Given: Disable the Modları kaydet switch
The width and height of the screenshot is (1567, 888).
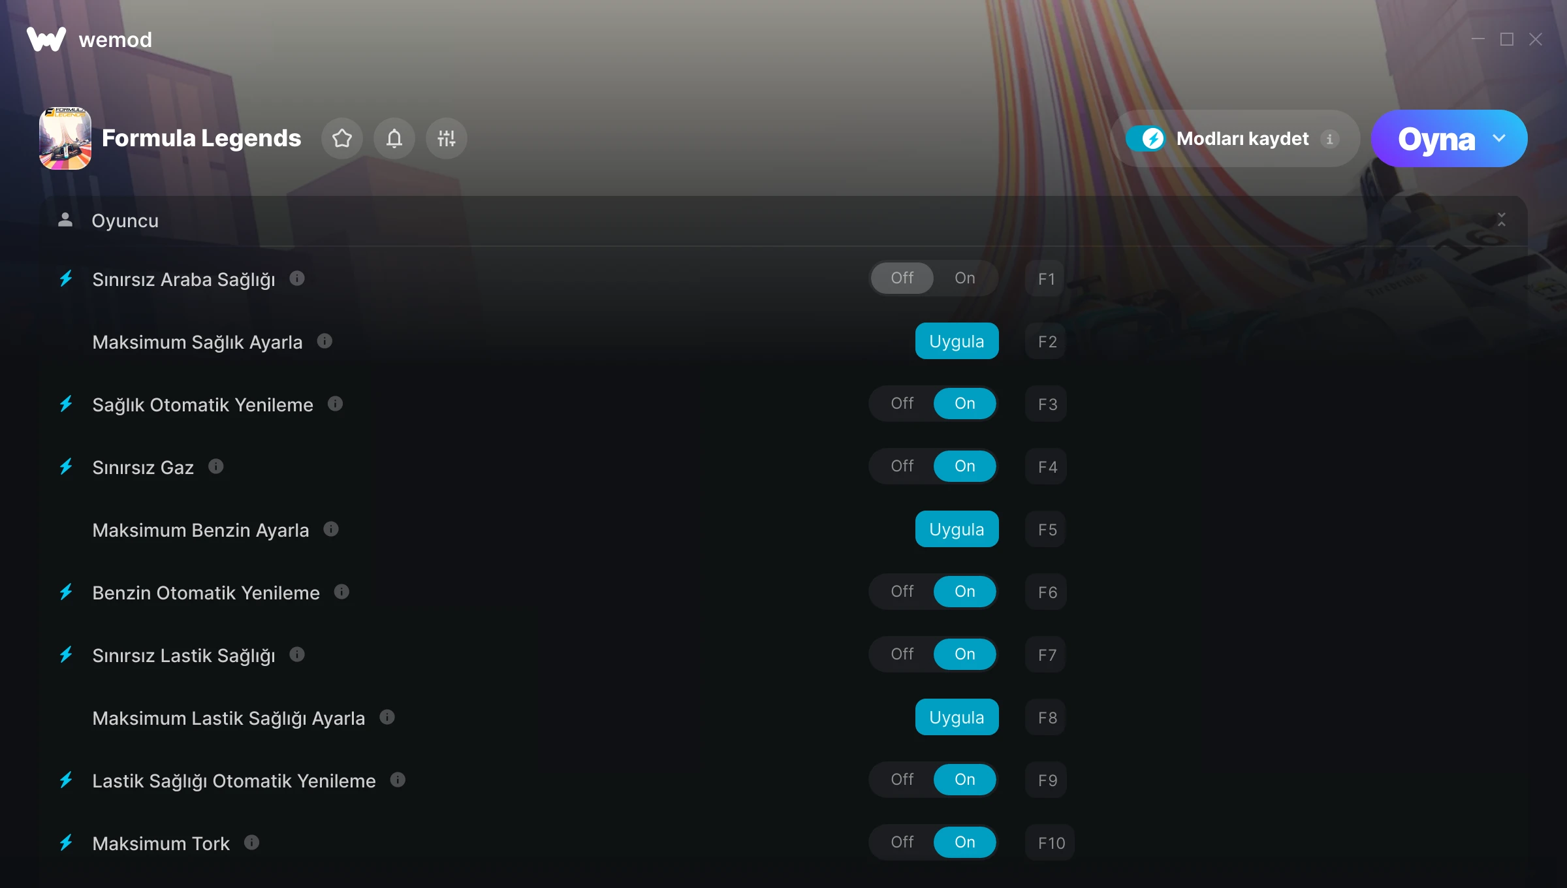Looking at the screenshot, I should click(x=1145, y=138).
